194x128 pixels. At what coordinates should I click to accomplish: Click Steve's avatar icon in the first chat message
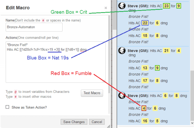point(122,6)
